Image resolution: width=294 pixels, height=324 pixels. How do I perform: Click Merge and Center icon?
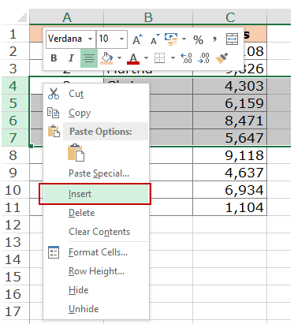coord(232,39)
